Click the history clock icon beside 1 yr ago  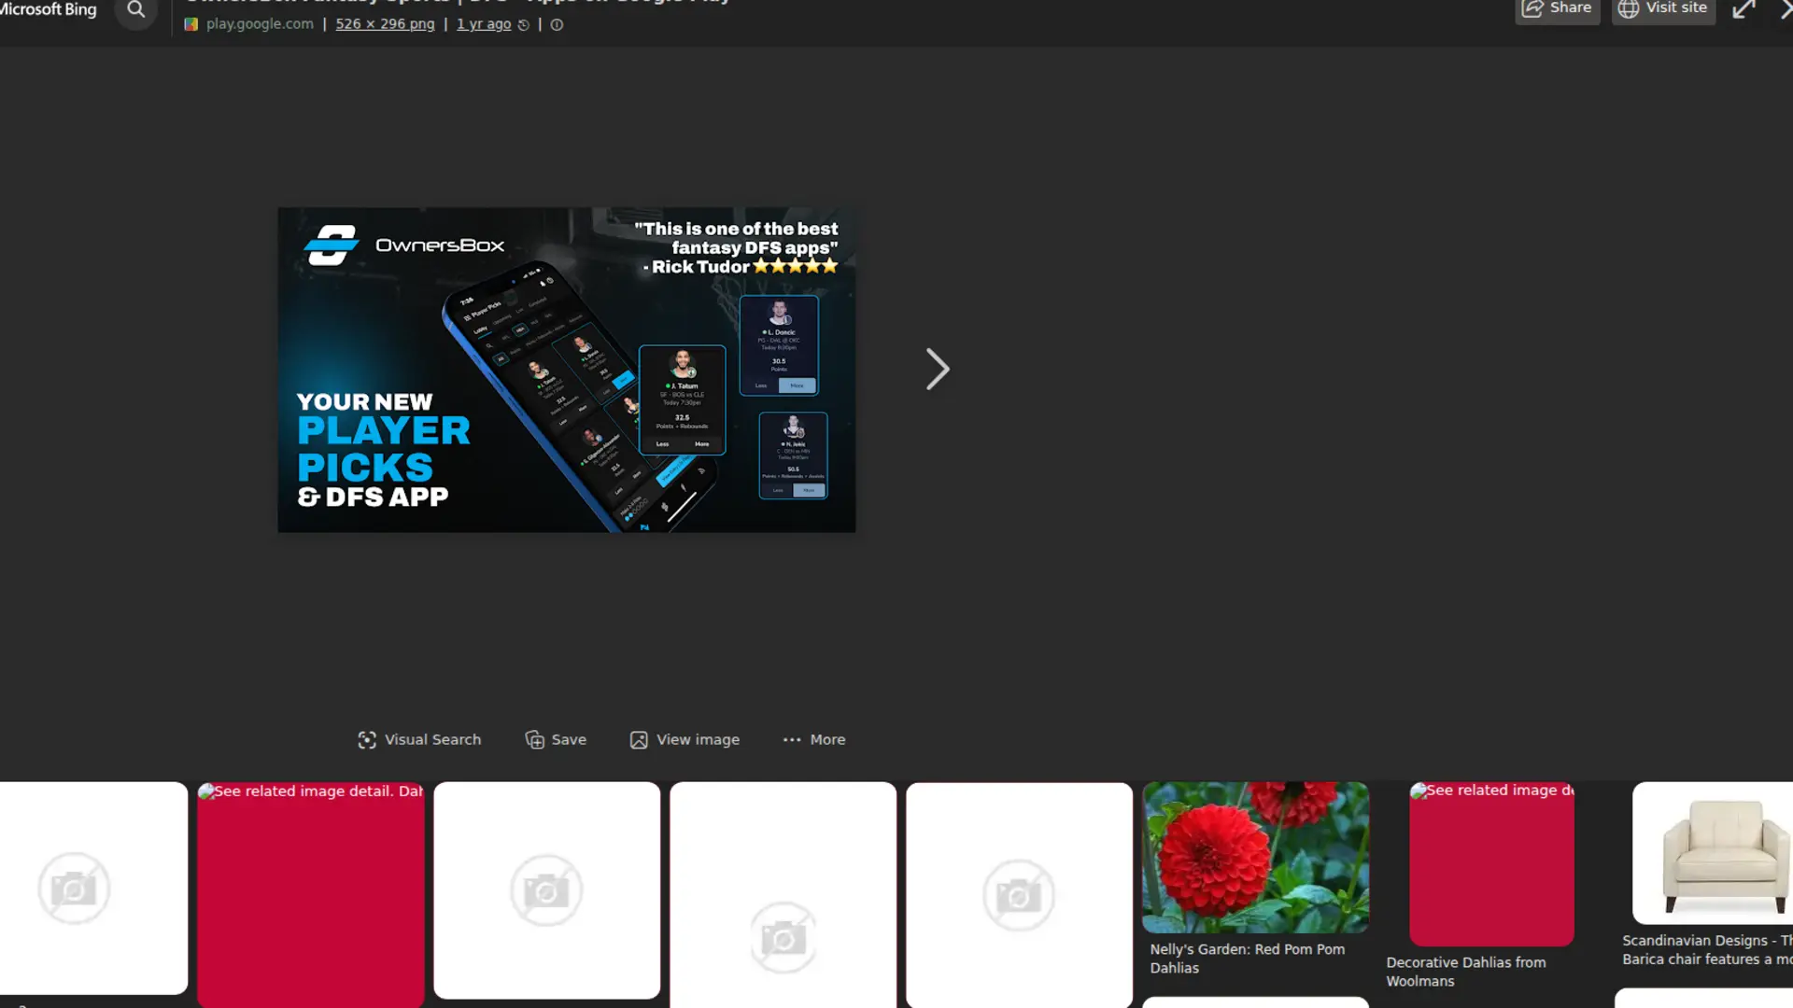point(524,24)
